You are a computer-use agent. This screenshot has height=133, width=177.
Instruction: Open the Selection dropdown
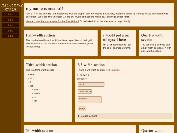[85, 92]
